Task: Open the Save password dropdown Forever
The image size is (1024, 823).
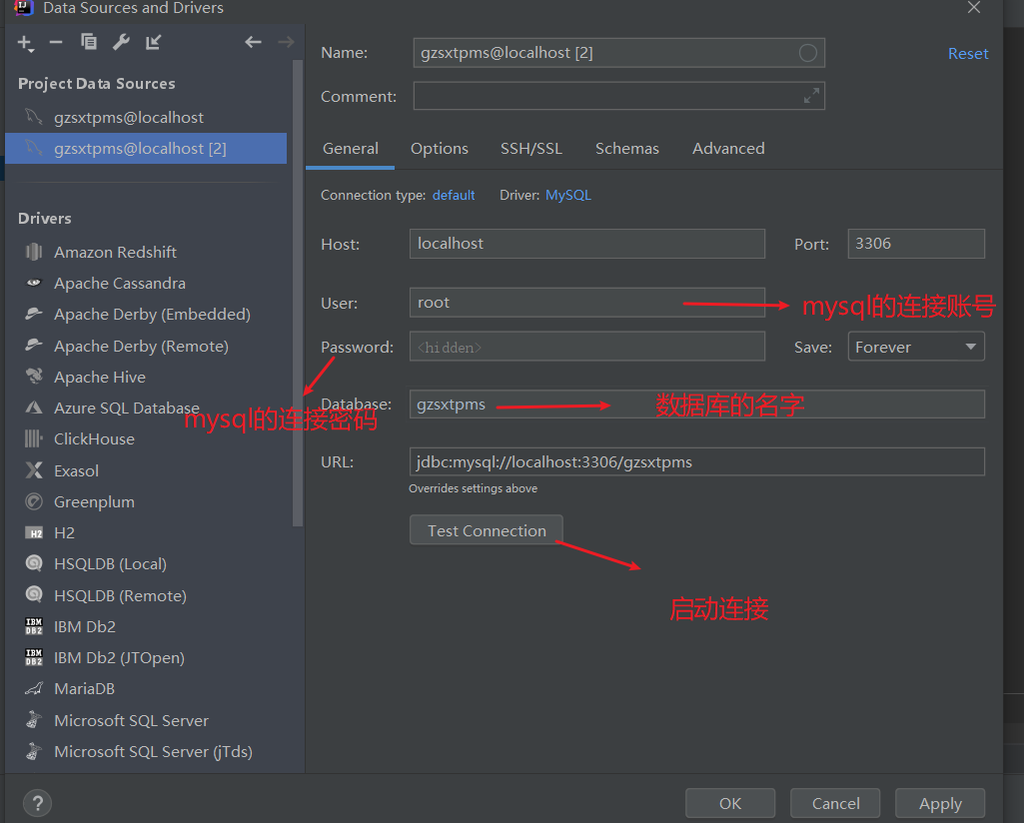Action: pos(916,347)
